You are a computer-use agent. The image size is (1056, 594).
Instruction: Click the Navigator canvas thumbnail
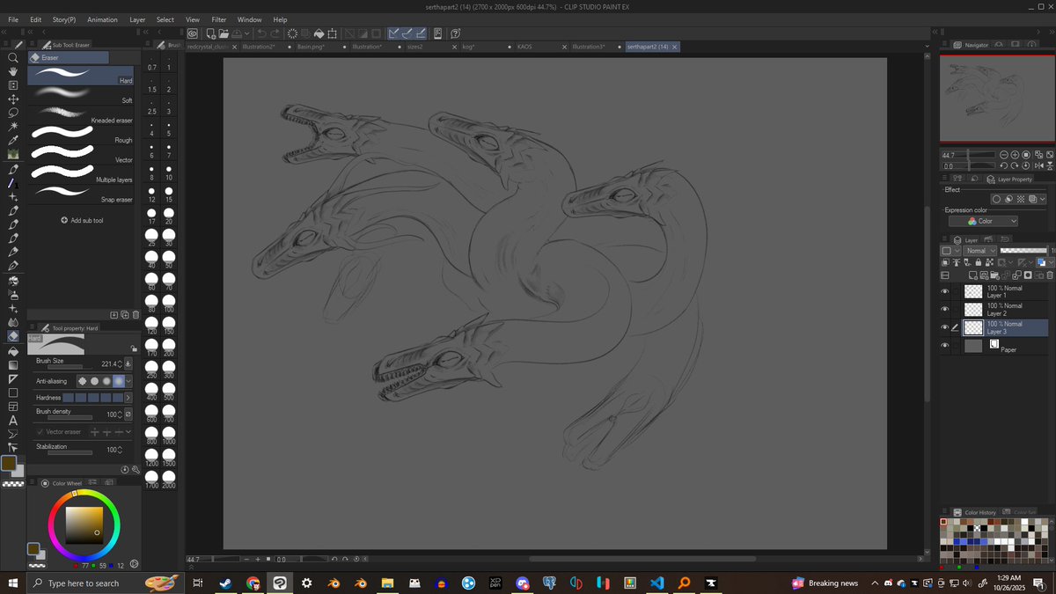click(997, 98)
